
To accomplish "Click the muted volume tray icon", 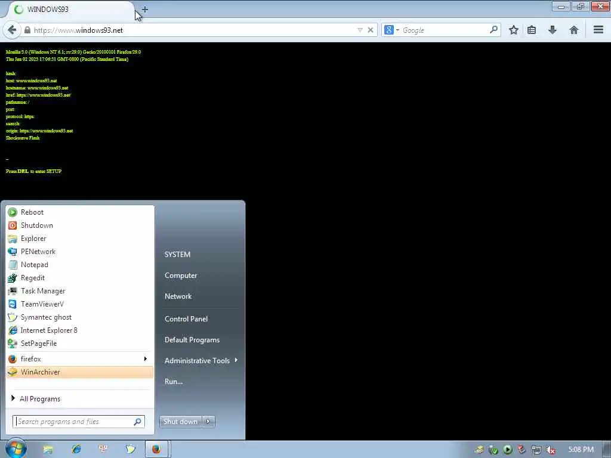I will 551,450.
